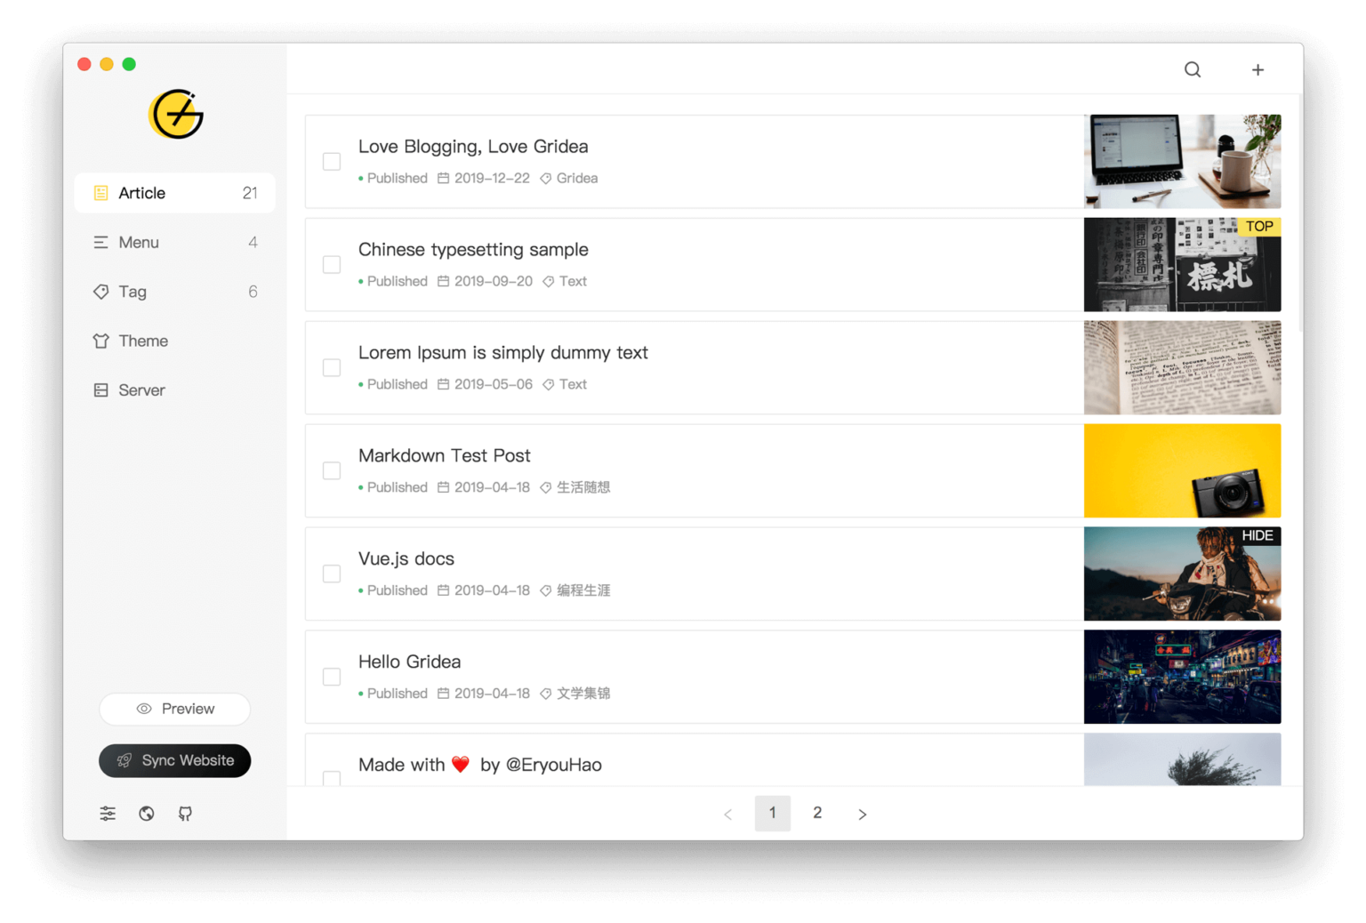Open Server settings via the server icon

pyautogui.click(x=141, y=389)
